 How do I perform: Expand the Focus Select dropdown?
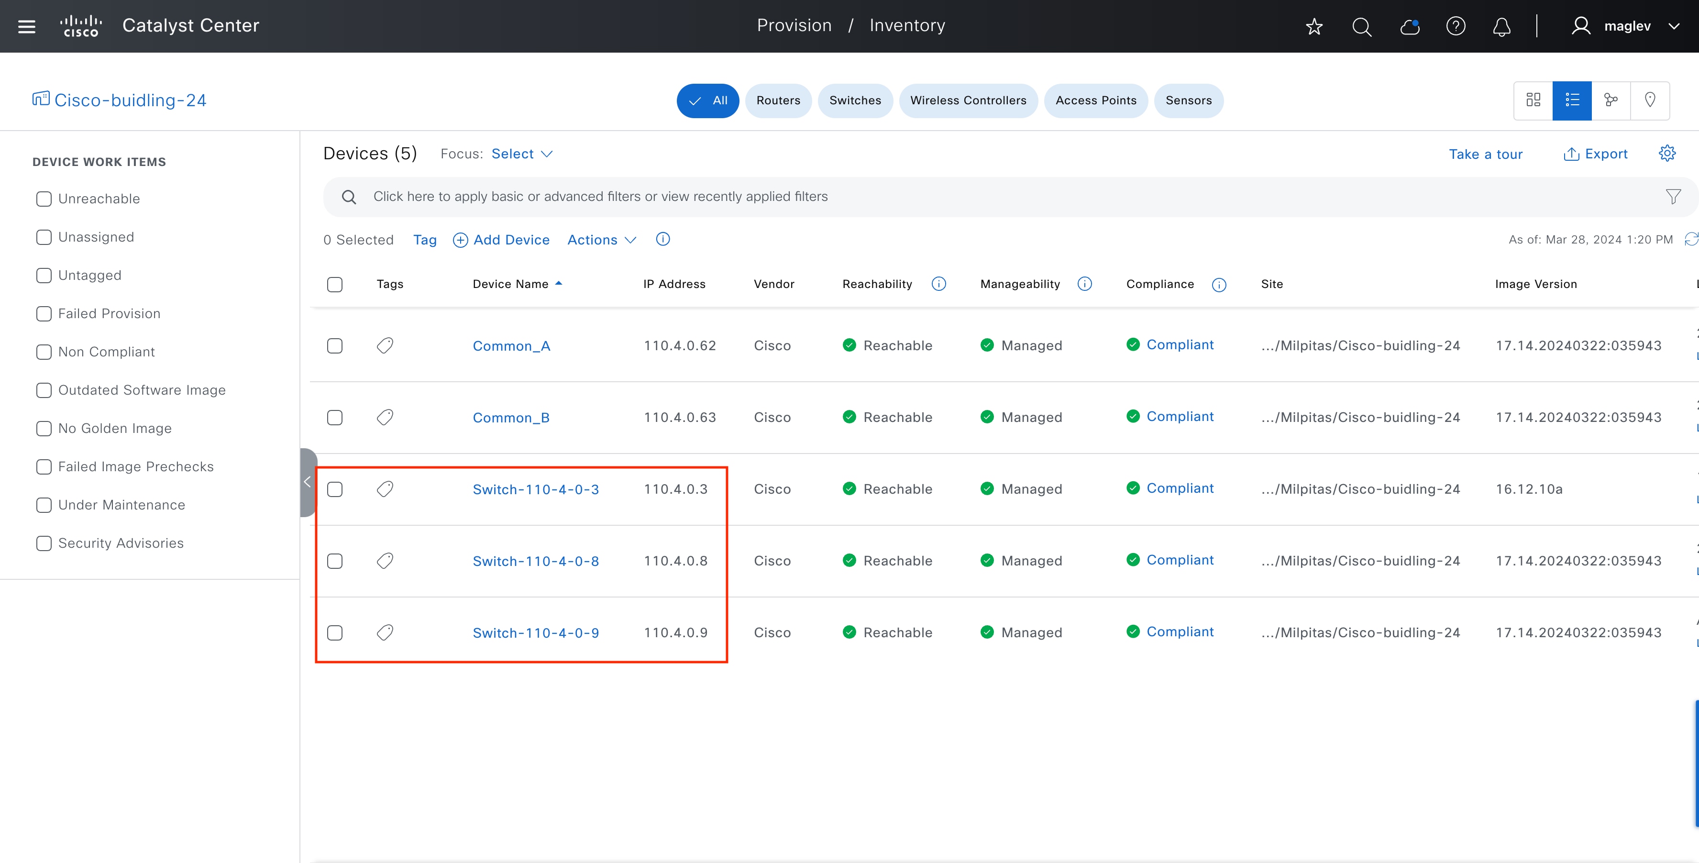click(x=522, y=154)
